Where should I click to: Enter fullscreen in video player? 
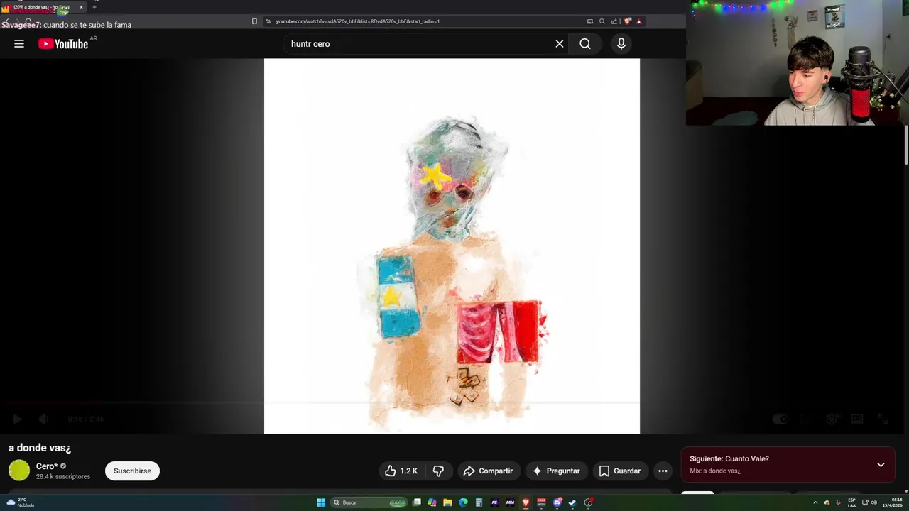883,419
